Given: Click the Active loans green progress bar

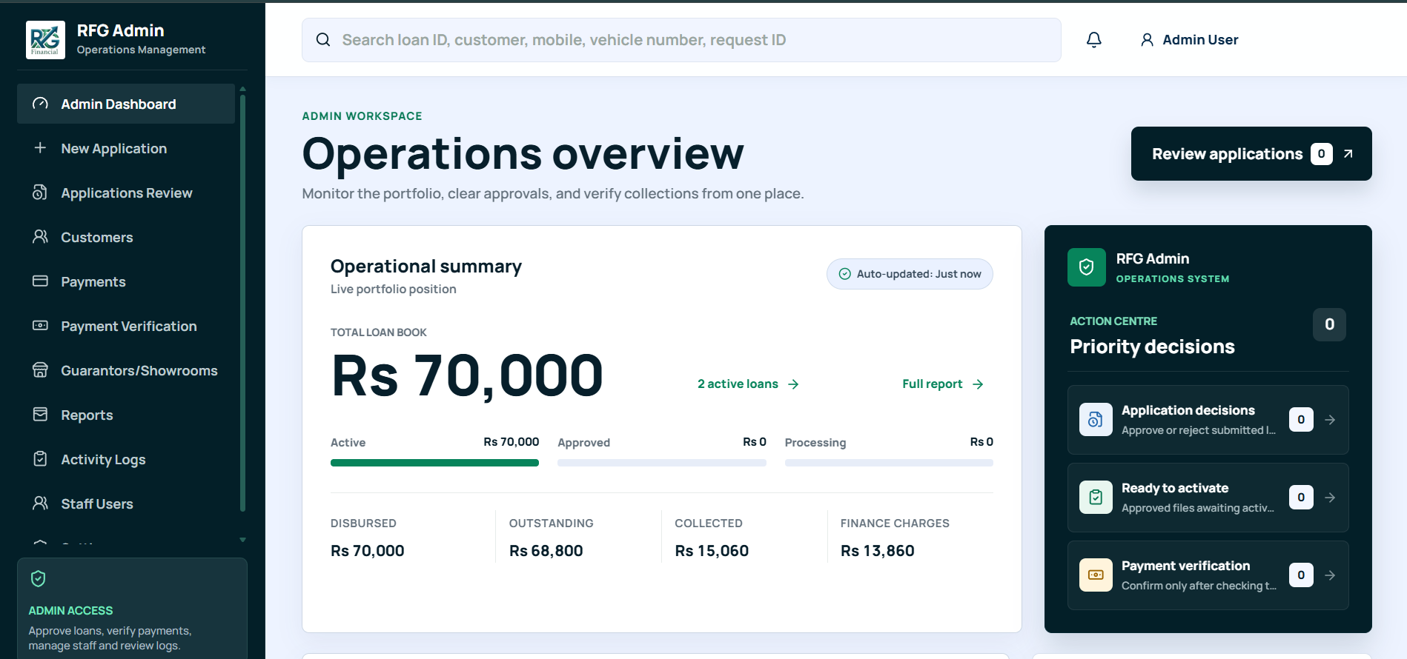Looking at the screenshot, I should pyautogui.click(x=434, y=463).
